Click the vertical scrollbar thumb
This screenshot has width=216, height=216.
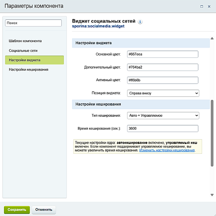(x=212, y=133)
